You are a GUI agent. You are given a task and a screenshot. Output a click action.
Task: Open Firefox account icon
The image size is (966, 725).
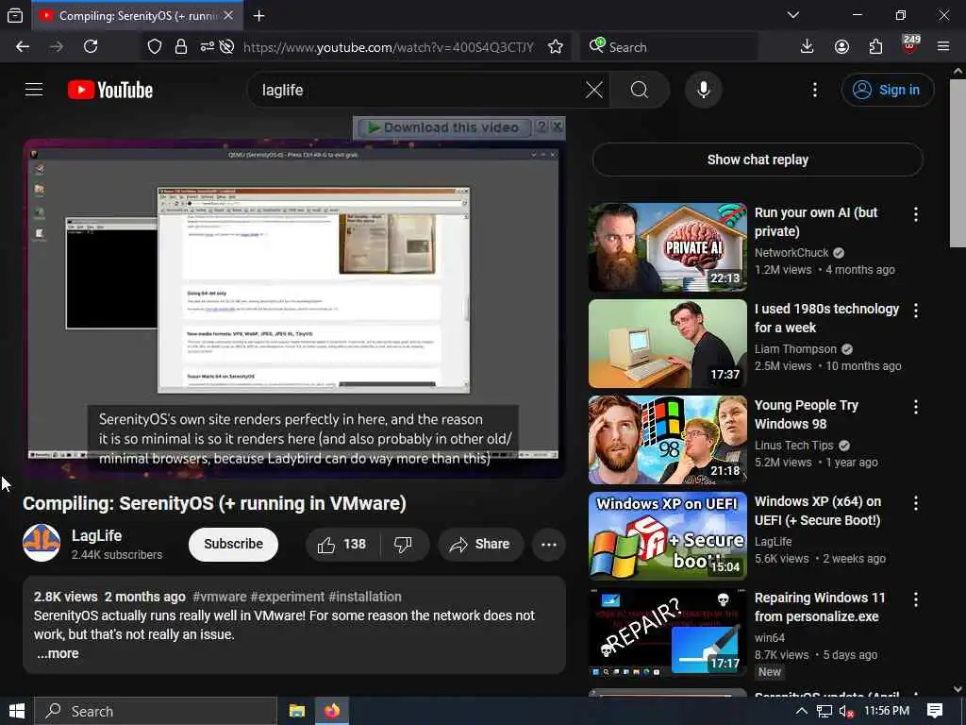841,47
